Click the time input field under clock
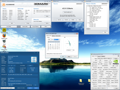This screenshot has height=90, width=120. 70,50
